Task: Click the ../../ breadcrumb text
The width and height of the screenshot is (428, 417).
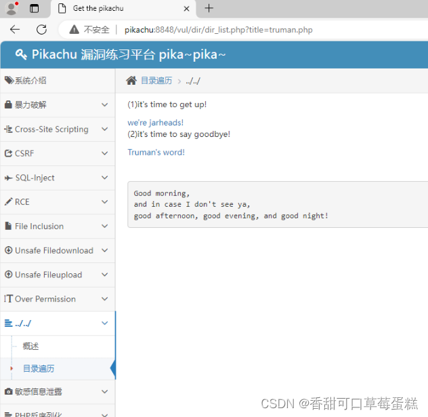Action: (x=193, y=81)
